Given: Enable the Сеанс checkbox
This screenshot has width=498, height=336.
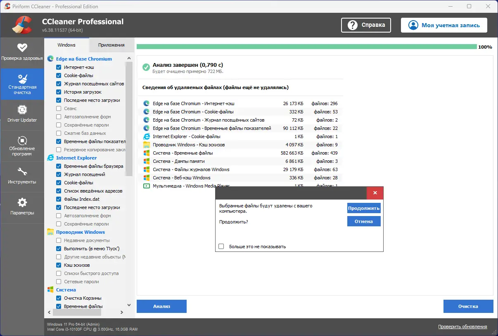Looking at the screenshot, I should [59, 108].
